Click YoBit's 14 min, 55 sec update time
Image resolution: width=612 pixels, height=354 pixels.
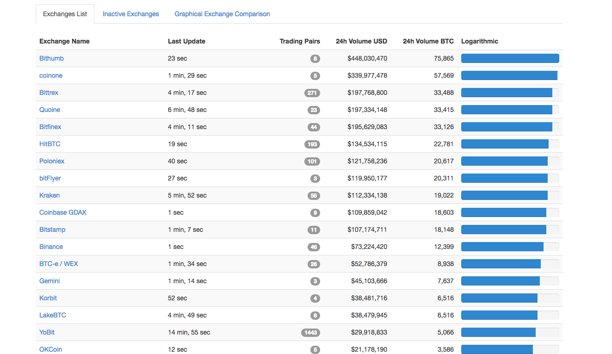coord(189,332)
